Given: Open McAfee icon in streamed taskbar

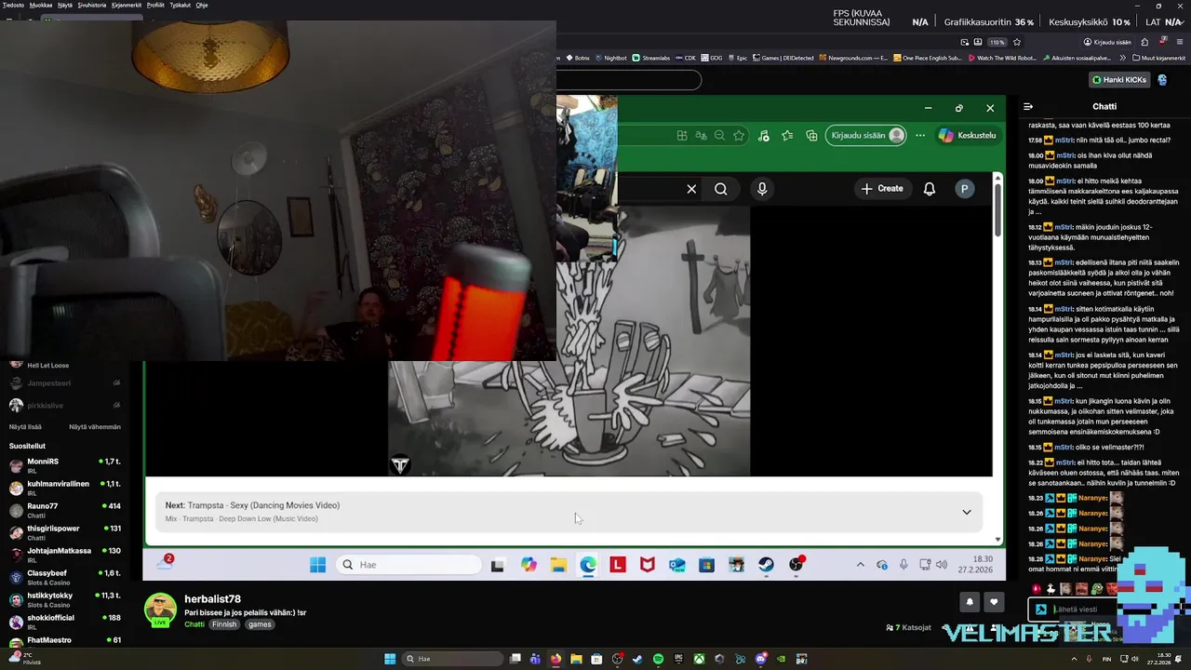Looking at the screenshot, I should pyautogui.click(x=647, y=564).
